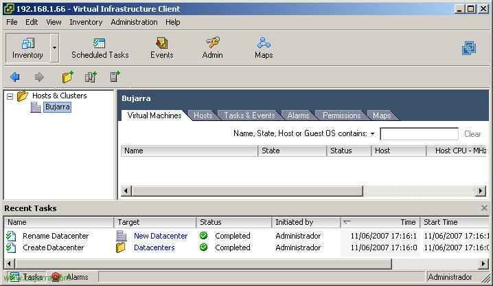
Task: Select the Bujarra datacenter in tree
Action: [58, 107]
